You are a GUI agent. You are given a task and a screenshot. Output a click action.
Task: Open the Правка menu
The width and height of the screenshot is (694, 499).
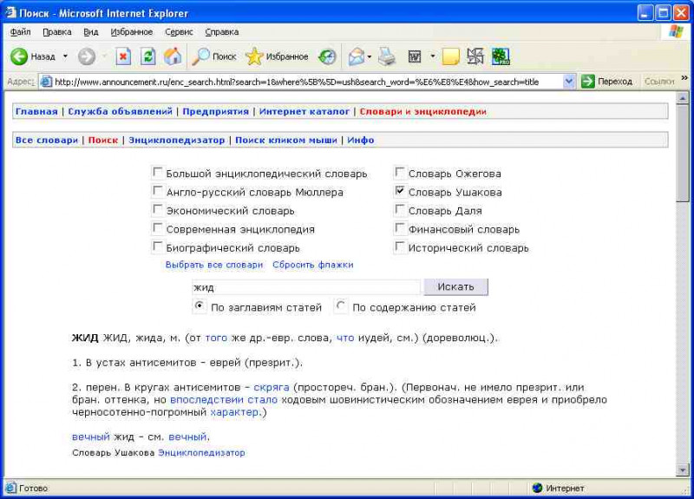click(57, 32)
